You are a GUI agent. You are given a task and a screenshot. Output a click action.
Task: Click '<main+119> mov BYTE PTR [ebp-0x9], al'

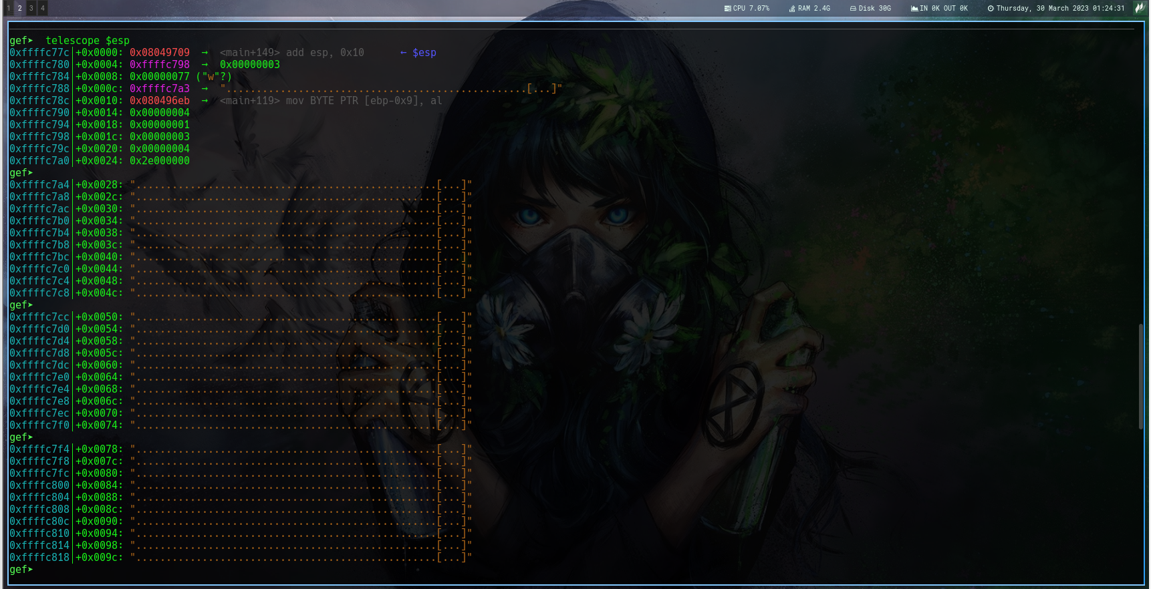[331, 101]
